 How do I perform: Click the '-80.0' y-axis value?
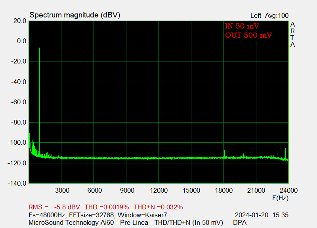(x=19, y=123)
